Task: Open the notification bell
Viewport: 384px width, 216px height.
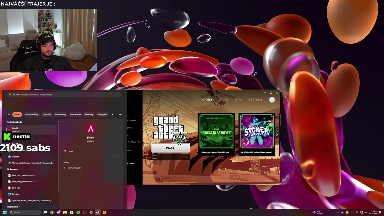Action: point(380,212)
